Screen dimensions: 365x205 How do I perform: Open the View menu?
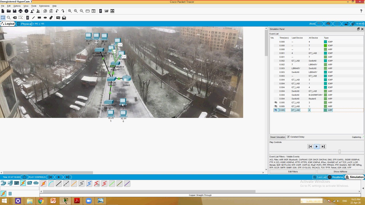click(x=26, y=6)
